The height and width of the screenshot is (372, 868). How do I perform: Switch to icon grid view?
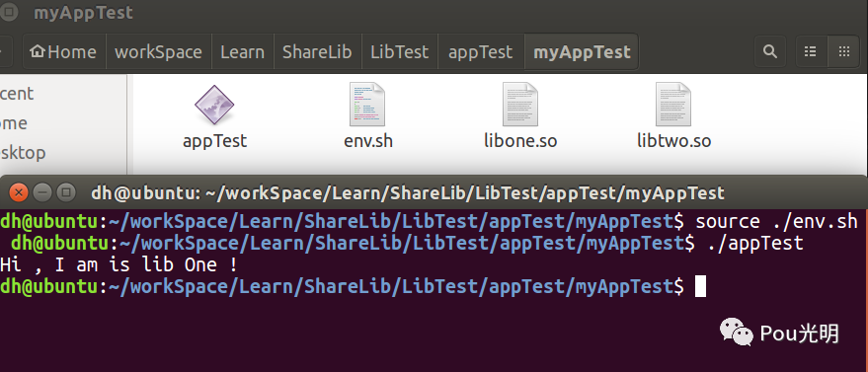click(x=843, y=52)
